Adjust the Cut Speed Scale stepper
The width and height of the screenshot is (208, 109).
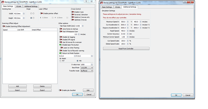point(128,41)
